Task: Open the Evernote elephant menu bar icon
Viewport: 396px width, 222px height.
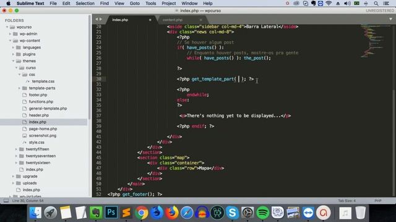Action: (x=314, y=4)
